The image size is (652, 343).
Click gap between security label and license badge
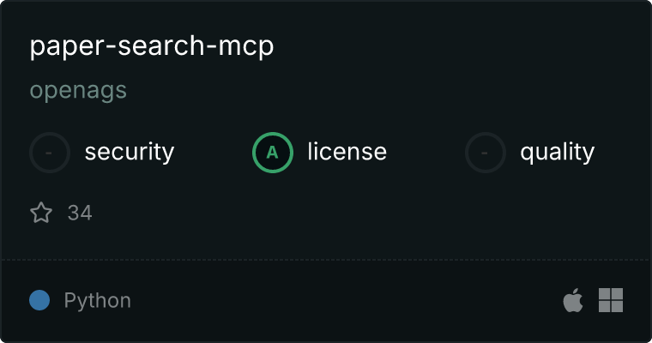coord(214,152)
